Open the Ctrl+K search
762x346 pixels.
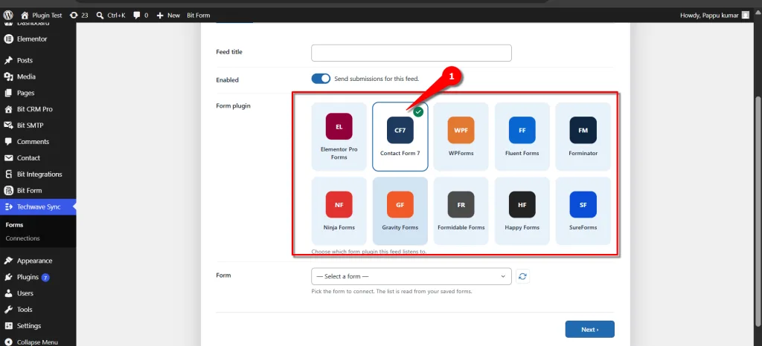pyautogui.click(x=111, y=15)
